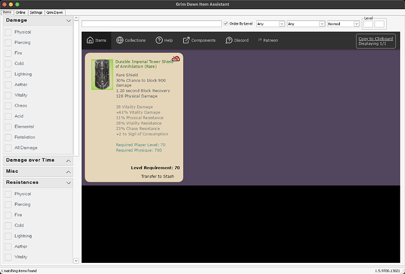Click version number in status bar
Viewport: 405px width, 274px height.
pos(387,270)
